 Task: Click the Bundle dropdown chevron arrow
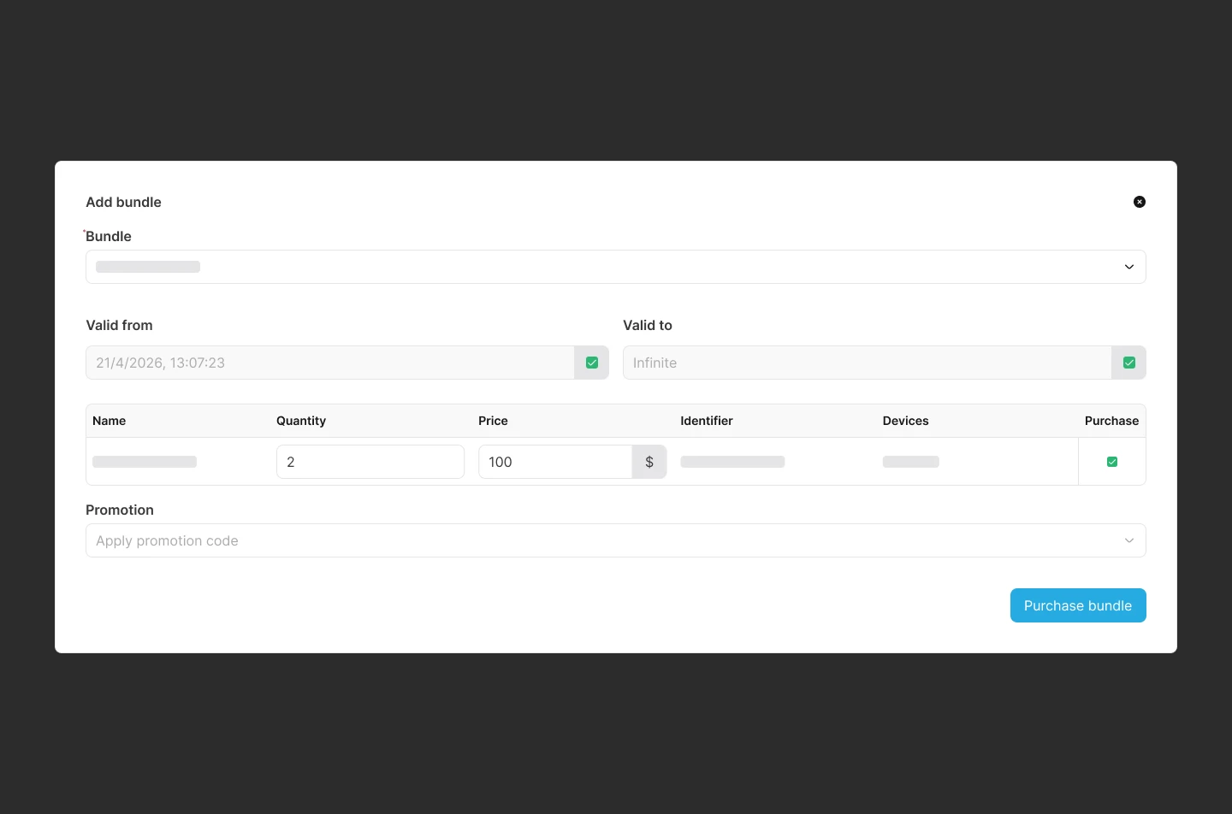tap(1128, 267)
